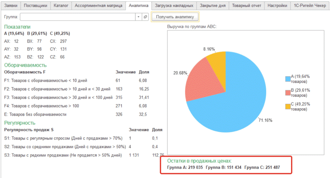This screenshot has width=330, height=178.
Task: Click the blue legend swatch for group A
Action: coord(288,79)
